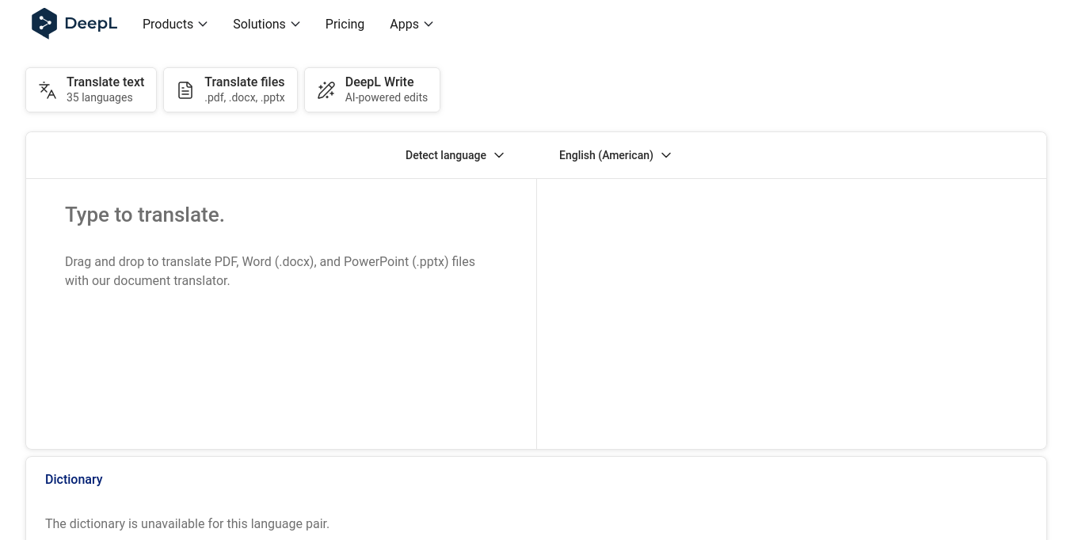
Task: Switch to DeepL Write mode
Action: tap(372, 89)
